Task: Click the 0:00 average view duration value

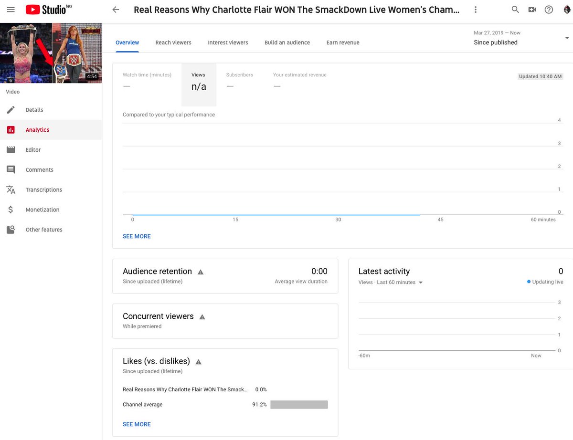Action: click(319, 271)
